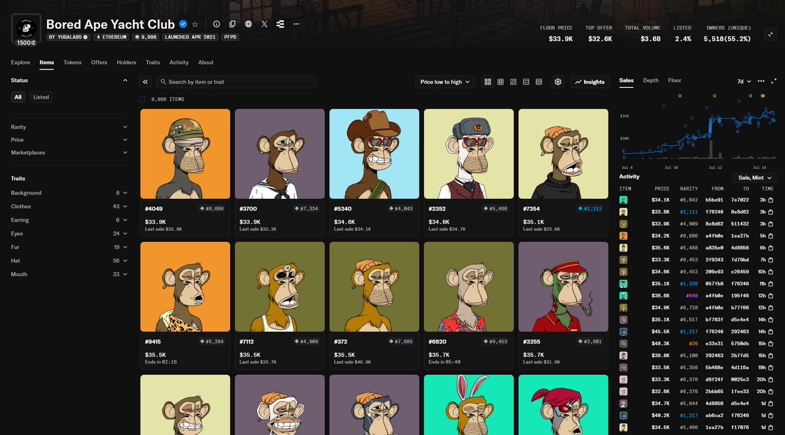Viewport: 785px width, 435px height.
Task: Switch to the mosaic grid layout
Action: (x=514, y=82)
